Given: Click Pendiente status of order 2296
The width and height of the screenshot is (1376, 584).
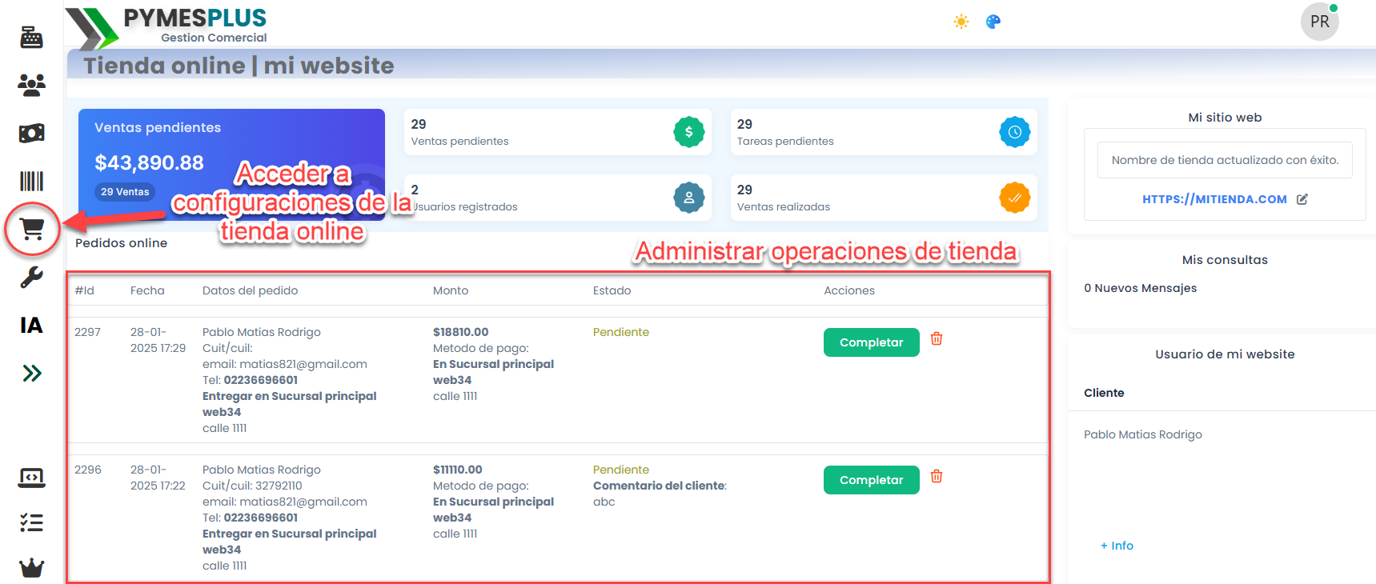Looking at the screenshot, I should 621,470.
